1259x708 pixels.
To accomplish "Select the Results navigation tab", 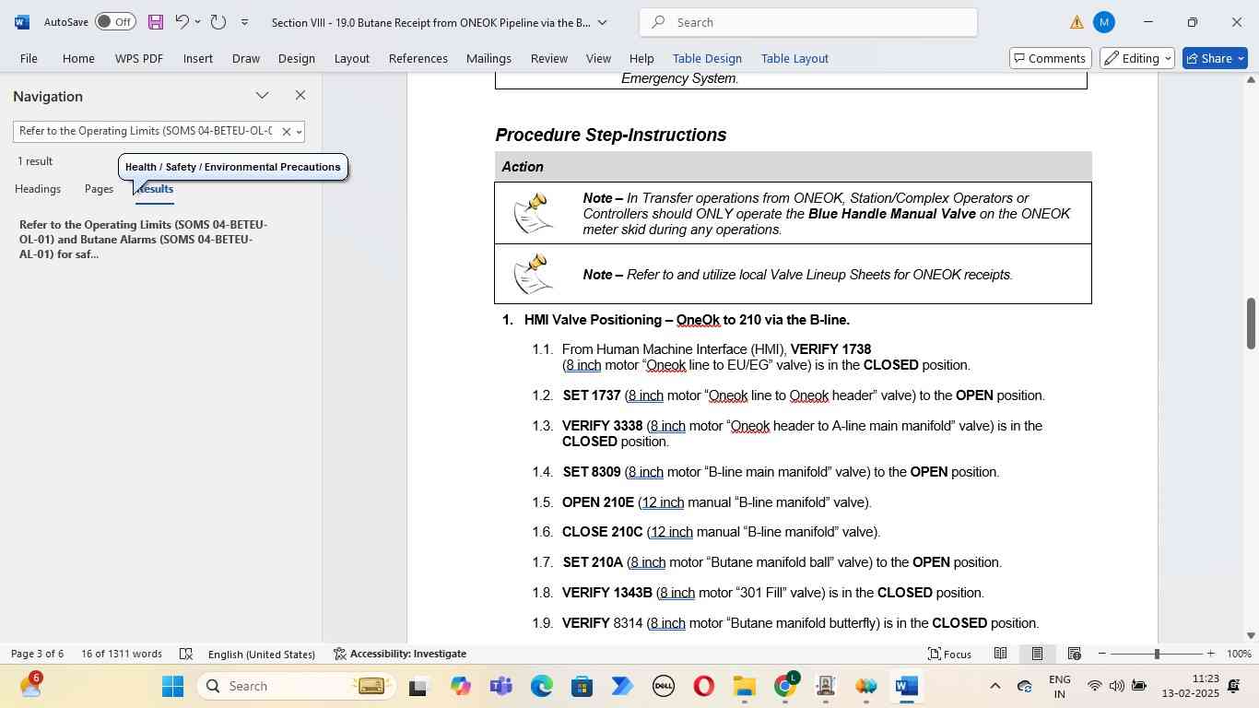I will pos(155,189).
